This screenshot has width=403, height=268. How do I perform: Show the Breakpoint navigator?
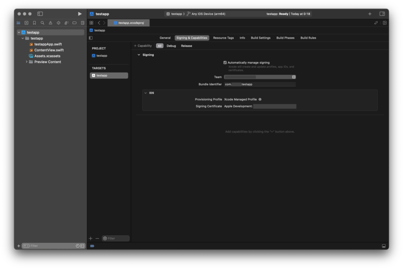74,23
